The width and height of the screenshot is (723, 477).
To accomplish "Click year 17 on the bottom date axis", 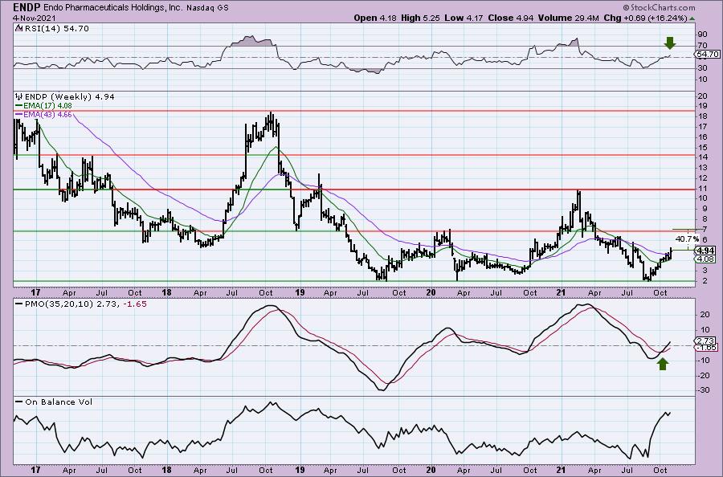I will pos(35,470).
